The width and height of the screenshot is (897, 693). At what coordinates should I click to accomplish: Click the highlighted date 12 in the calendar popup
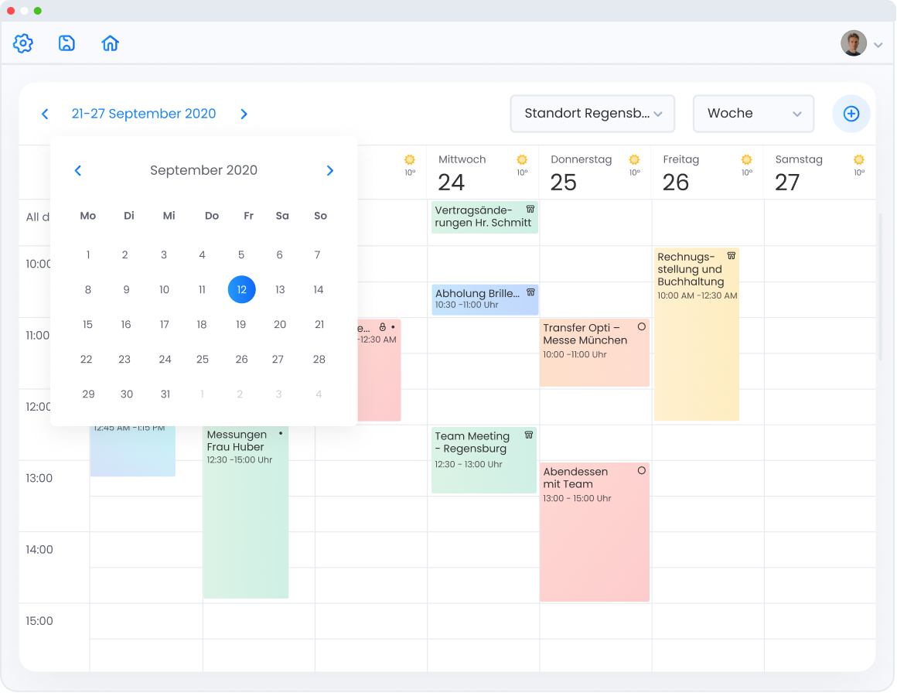(241, 289)
